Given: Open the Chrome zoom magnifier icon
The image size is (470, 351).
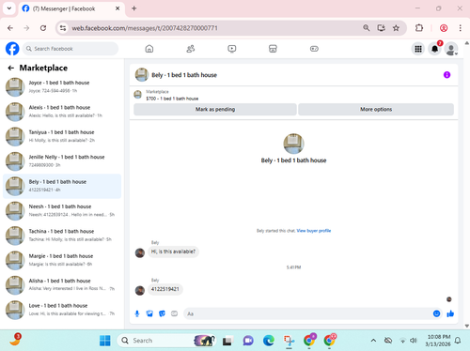Looking at the screenshot, I should [367, 28].
